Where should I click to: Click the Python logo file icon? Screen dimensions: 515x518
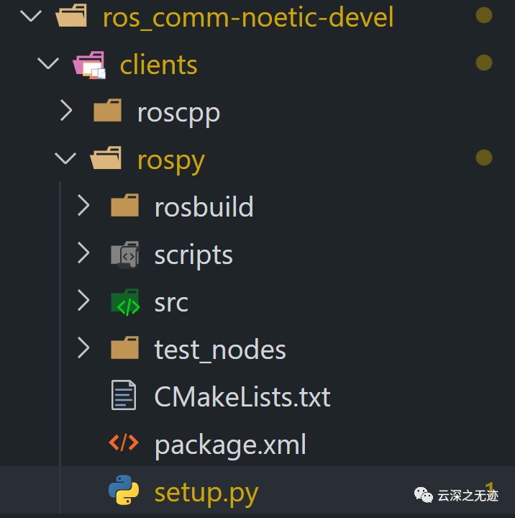click(124, 492)
